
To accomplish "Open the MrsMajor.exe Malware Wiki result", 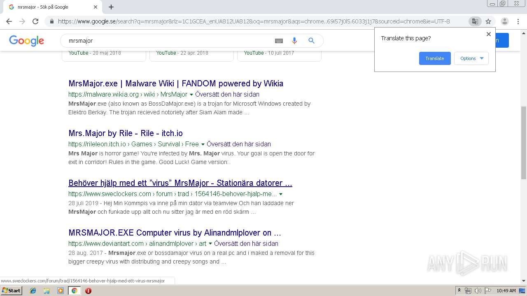I will click(x=176, y=83).
